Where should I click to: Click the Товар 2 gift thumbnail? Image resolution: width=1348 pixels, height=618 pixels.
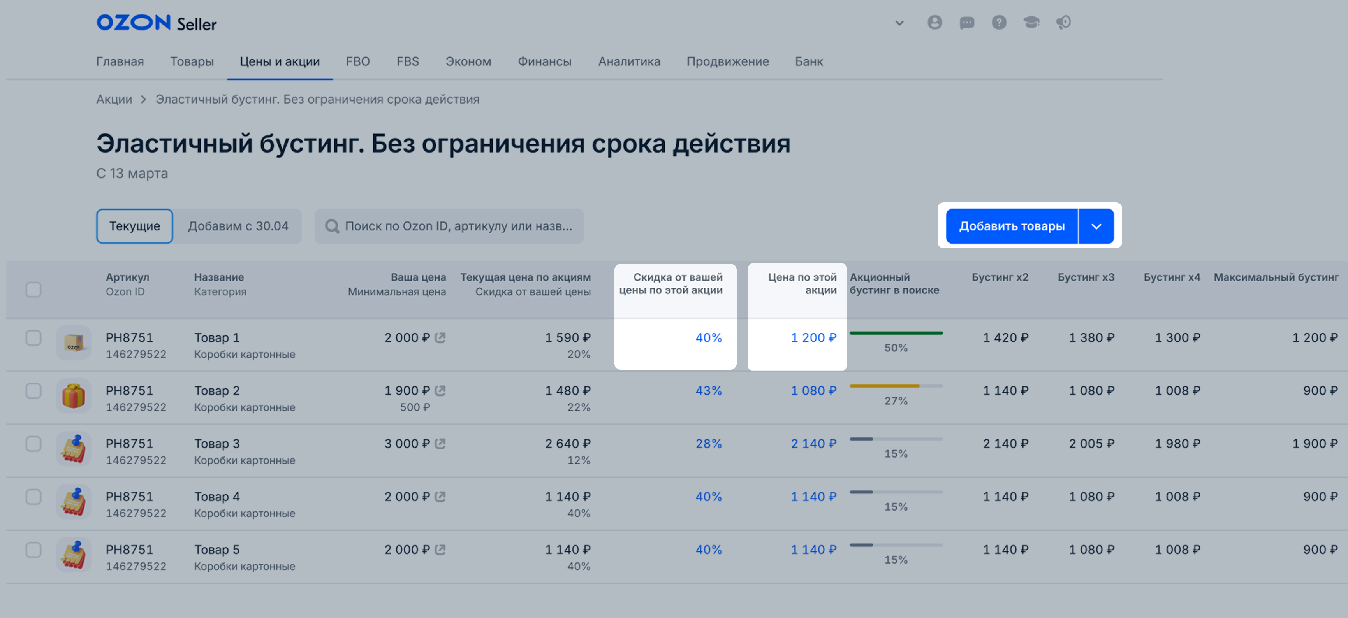click(74, 396)
